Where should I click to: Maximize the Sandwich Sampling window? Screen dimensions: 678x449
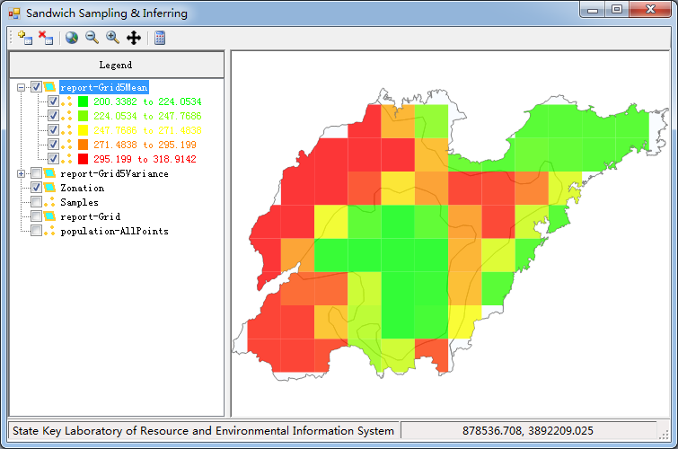coord(617,10)
